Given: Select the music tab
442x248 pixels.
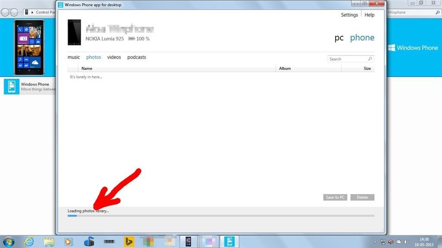Looking at the screenshot, I should point(73,57).
